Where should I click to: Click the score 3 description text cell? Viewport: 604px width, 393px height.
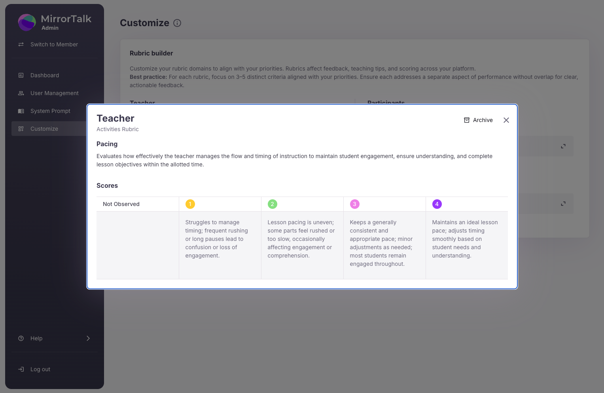(x=381, y=243)
